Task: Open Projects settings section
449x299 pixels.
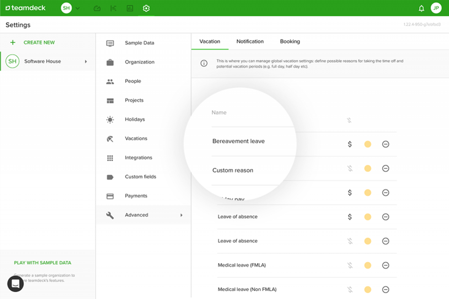Action: click(144, 100)
